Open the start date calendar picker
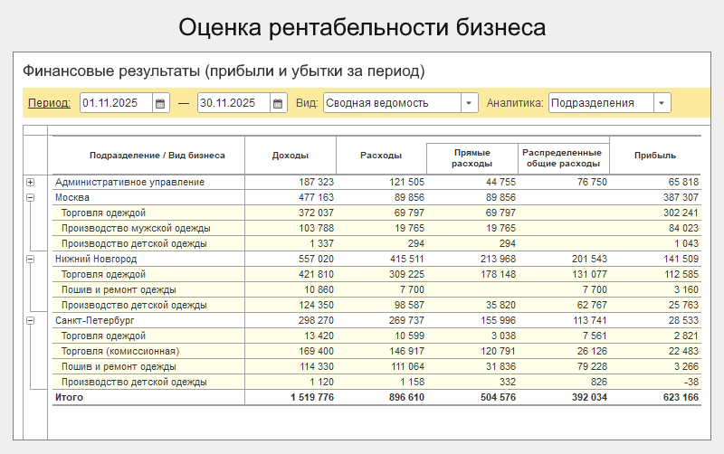This screenshot has width=724, height=454. (161, 103)
